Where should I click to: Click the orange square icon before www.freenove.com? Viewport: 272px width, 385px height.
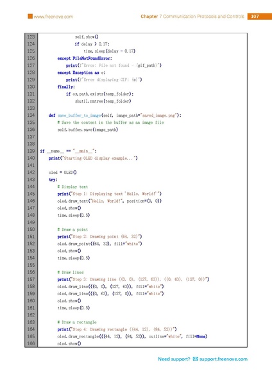[x=30, y=17]
